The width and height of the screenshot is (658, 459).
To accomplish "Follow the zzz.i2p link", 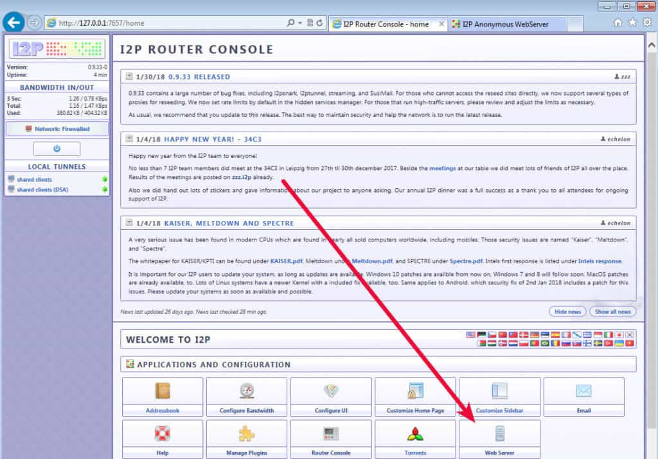I will click(242, 177).
